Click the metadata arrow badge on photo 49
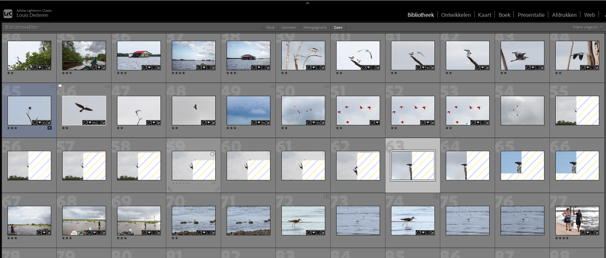Screen dimensions: 606x258 point(272,86)
